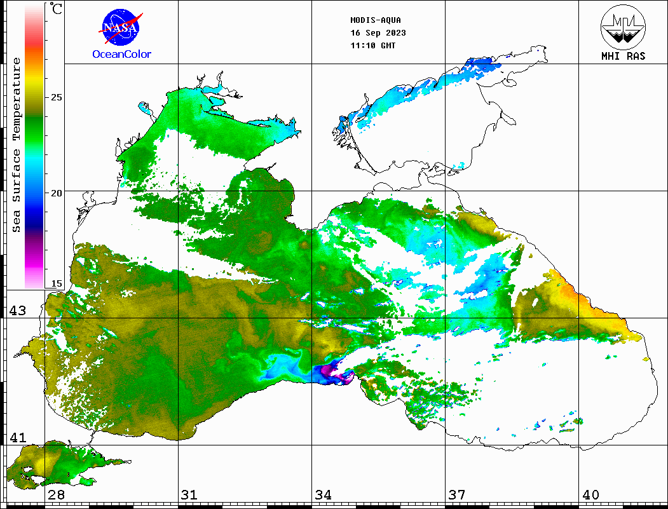Click the 15 tick label on scale
Viewport: 668px width, 509px height.
tap(56, 283)
